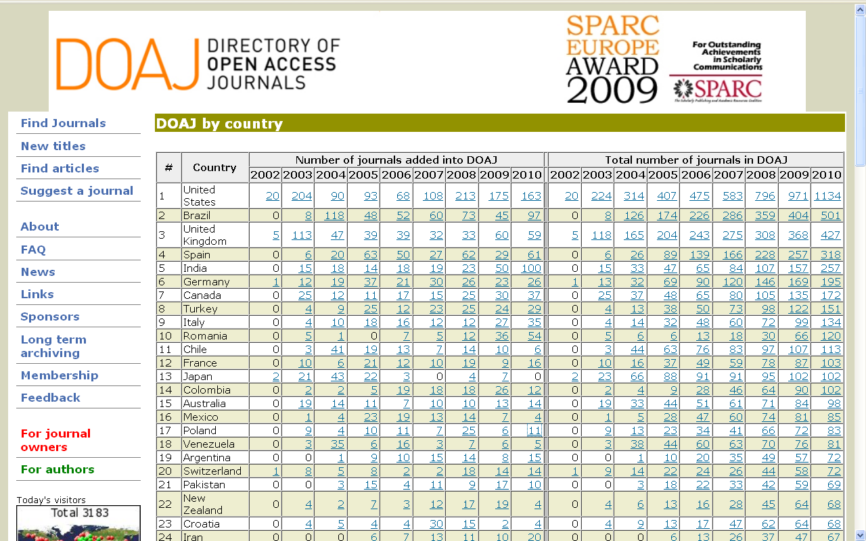Click the 'Switzerland' country cell
This screenshot has height=541, width=866.
[214, 471]
